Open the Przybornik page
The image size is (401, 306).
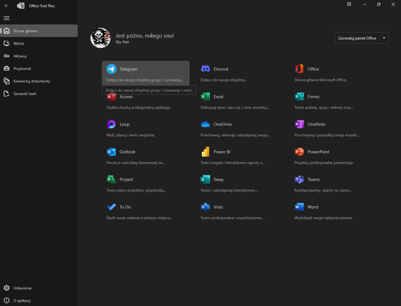(39, 68)
